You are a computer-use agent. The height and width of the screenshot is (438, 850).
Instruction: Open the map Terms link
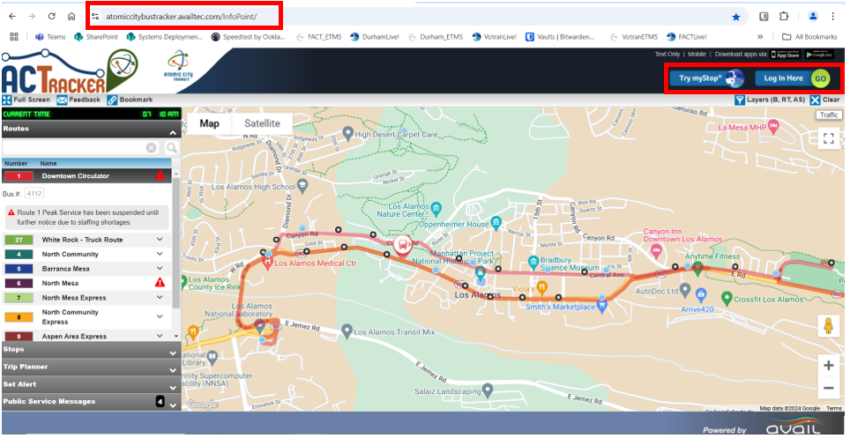click(x=834, y=408)
